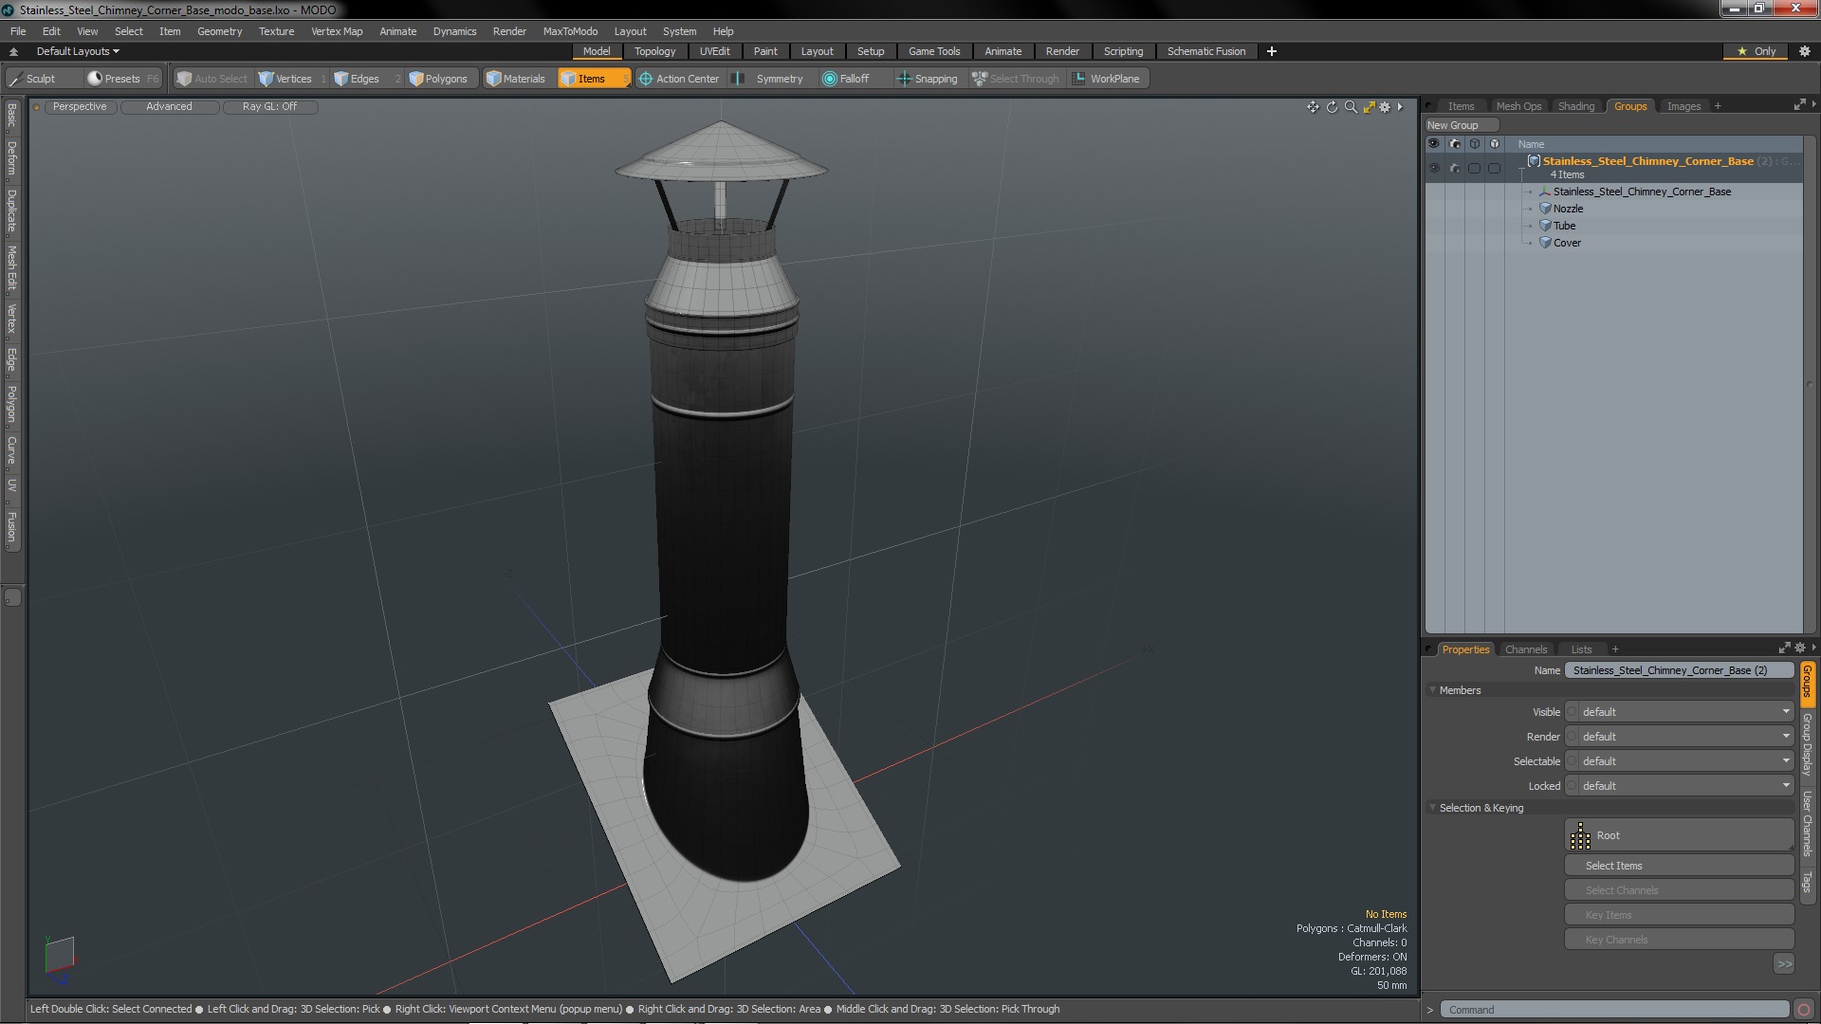Toggle render camera for the chimney group

coord(1454,168)
